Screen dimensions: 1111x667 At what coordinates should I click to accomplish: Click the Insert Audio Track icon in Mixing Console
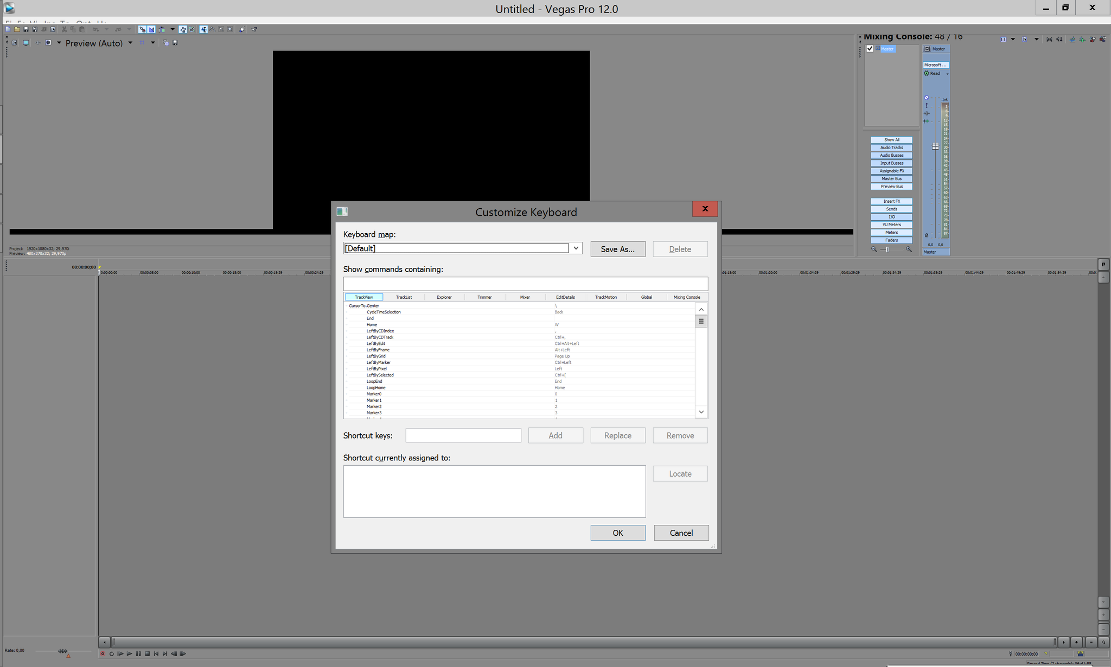pyautogui.click(x=1072, y=39)
